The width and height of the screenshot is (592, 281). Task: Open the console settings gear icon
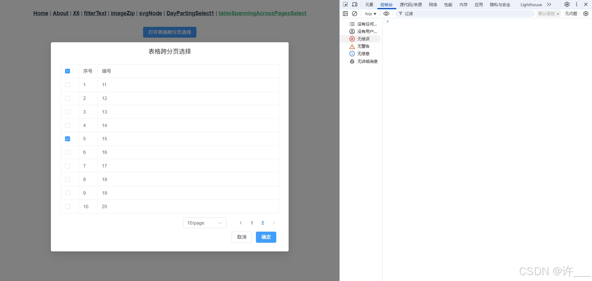[586, 14]
